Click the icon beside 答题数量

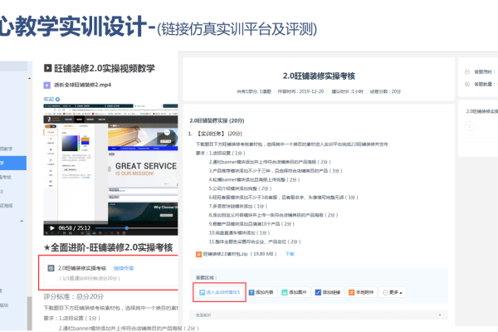467,84
